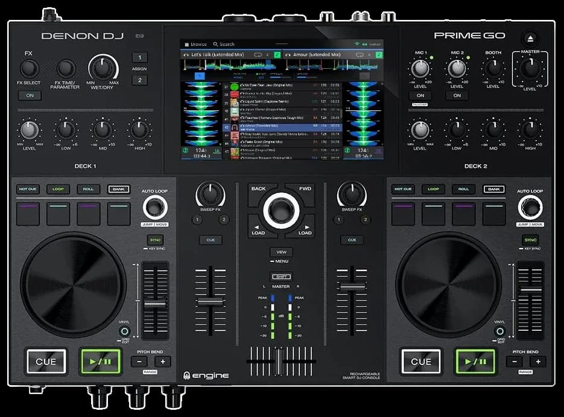
Task: Load selected track to right deck
Action: [x=304, y=229]
